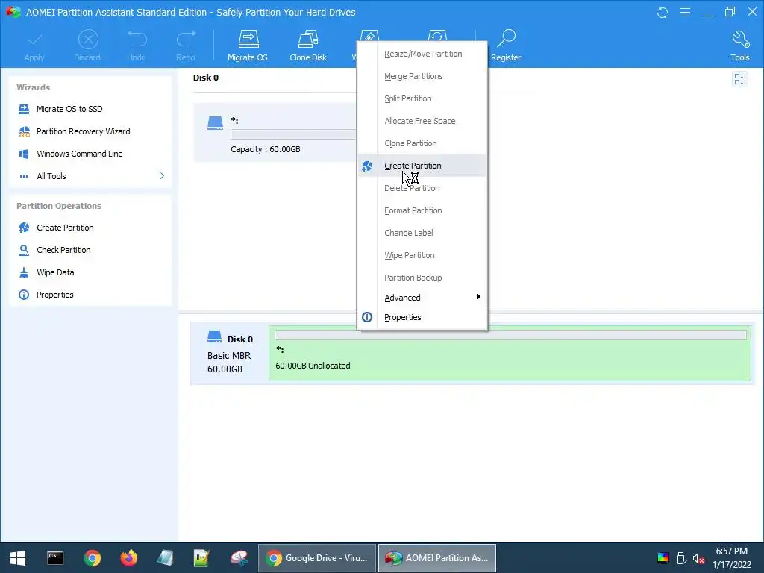Viewport: 764px width, 573px height.
Task: Choose Delete Partition menu entry
Action: [x=422, y=188]
